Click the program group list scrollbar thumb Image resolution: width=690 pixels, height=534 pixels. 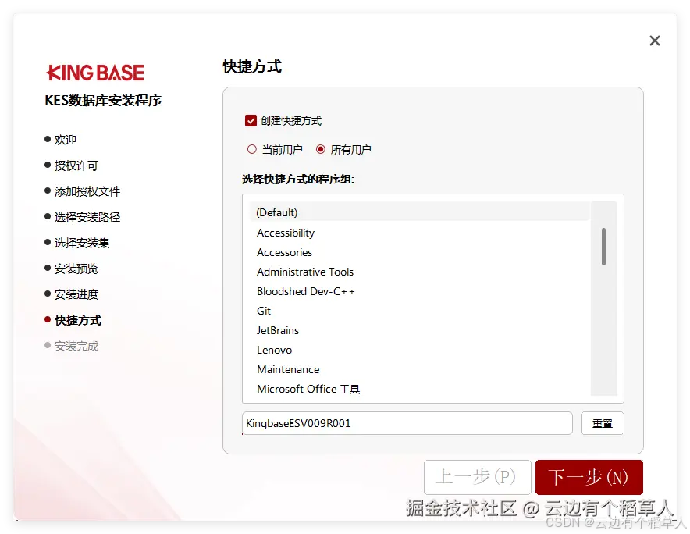coord(604,247)
